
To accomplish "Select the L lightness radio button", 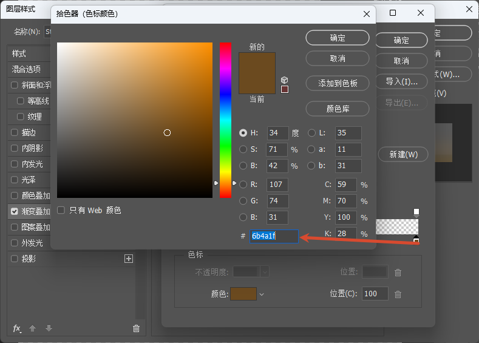I will click(x=311, y=133).
